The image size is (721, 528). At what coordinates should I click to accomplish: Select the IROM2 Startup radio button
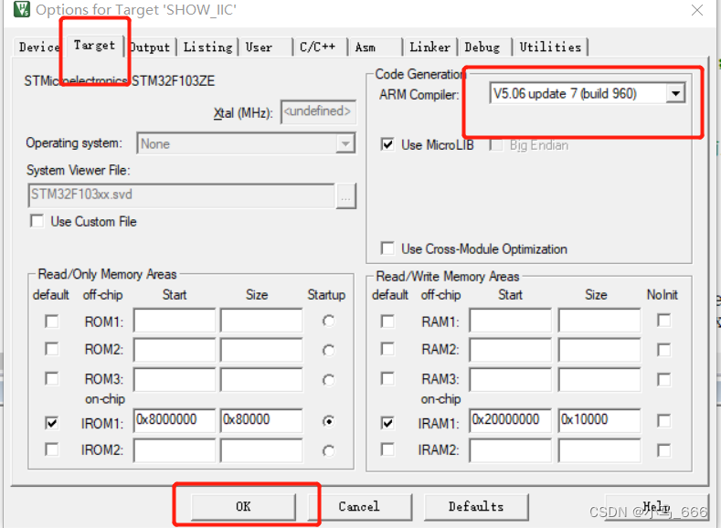pos(328,451)
